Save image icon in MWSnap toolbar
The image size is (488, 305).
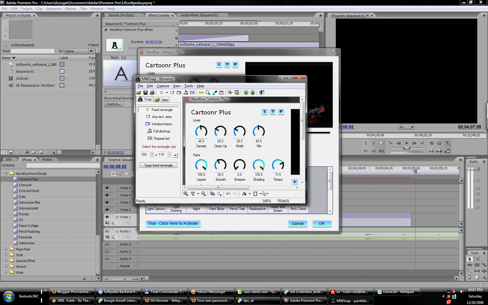[x=146, y=93]
